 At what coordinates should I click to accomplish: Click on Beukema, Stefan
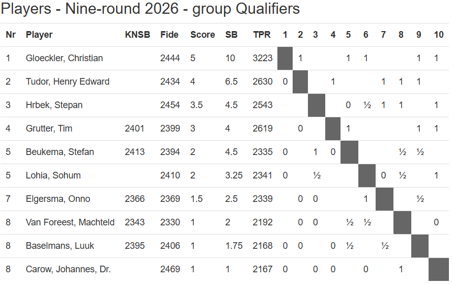[x=60, y=152]
